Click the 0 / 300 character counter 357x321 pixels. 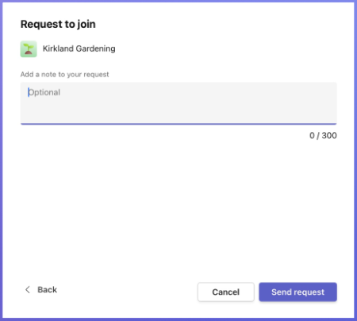pos(323,136)
